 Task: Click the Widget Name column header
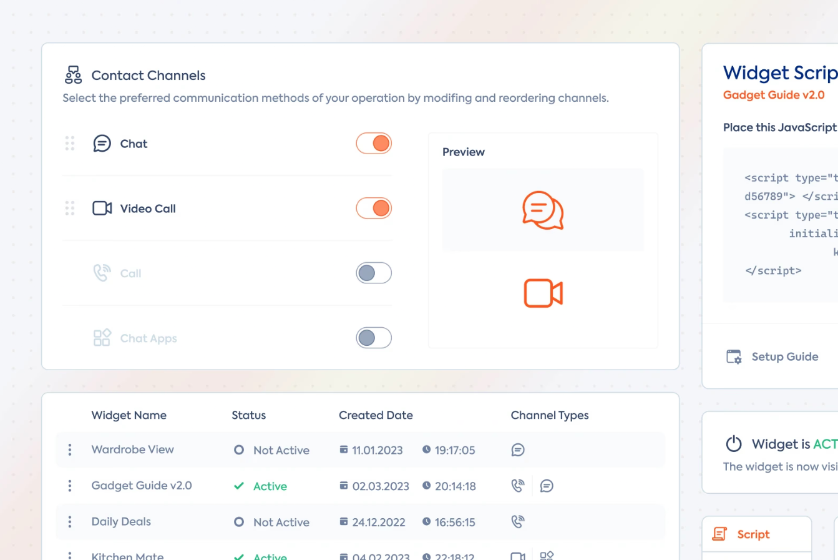pyautogui.click(x=129, y=415)
